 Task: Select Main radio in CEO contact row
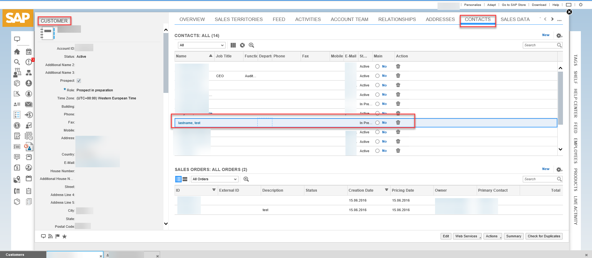(377, 76)
